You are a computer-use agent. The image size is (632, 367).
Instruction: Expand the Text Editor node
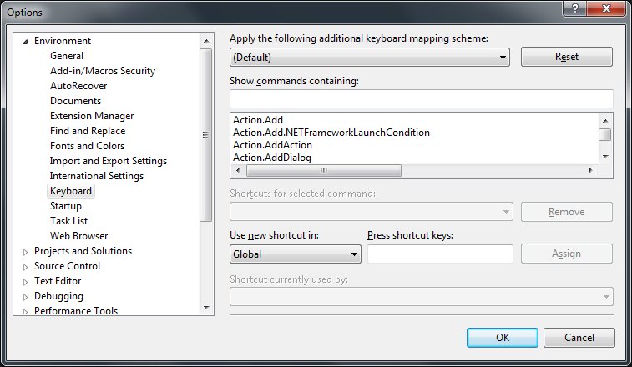tap(25, 281)
